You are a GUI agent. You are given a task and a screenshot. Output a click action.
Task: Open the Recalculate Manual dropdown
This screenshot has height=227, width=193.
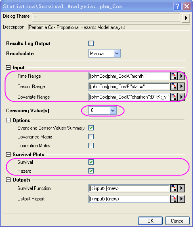click(x=105, y=54)
